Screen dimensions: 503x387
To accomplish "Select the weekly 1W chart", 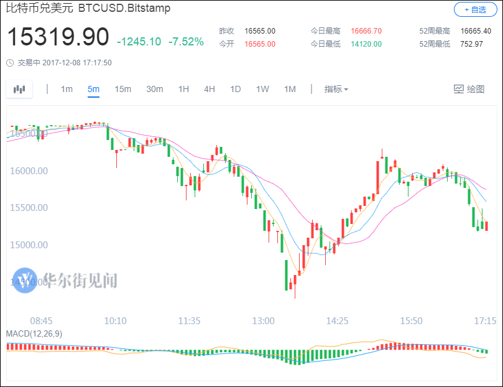I will (x=262, y=89).
